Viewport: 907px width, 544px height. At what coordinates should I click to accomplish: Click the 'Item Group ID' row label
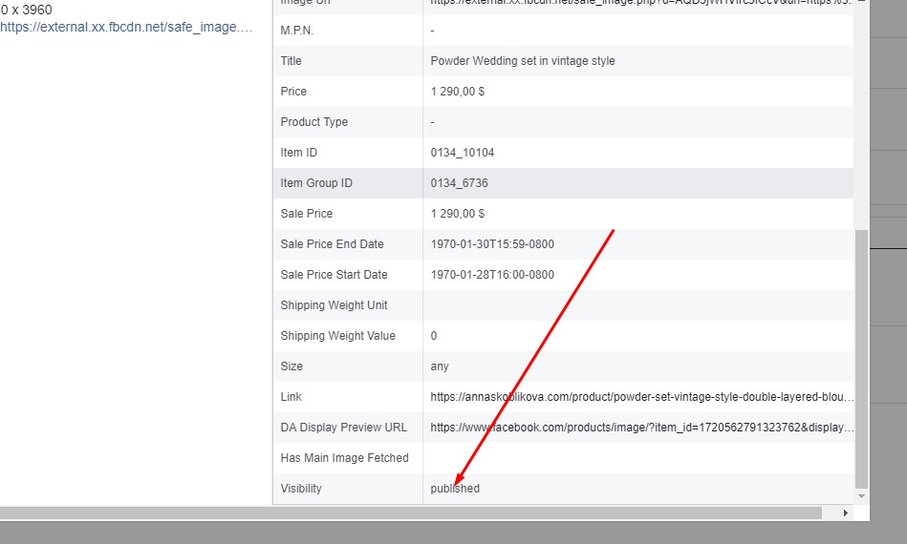(x=316, y=183)
